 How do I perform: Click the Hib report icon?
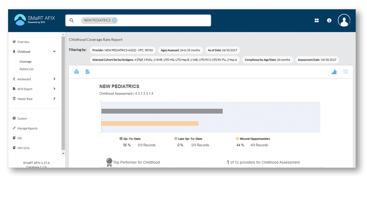tap(14, 138)
